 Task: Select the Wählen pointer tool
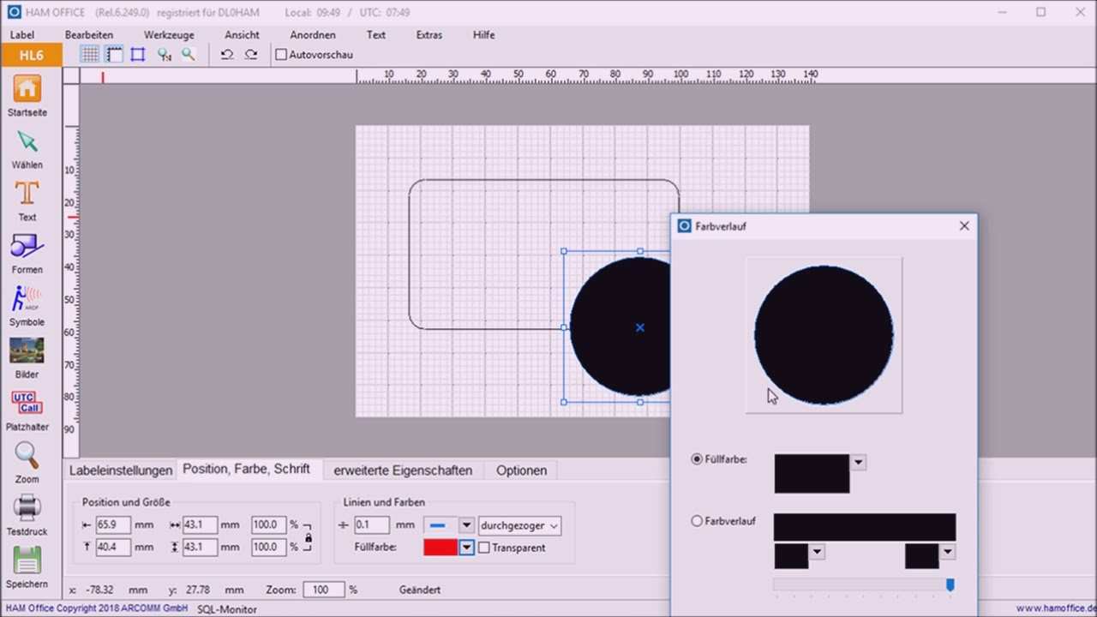[x=27, y=142]
